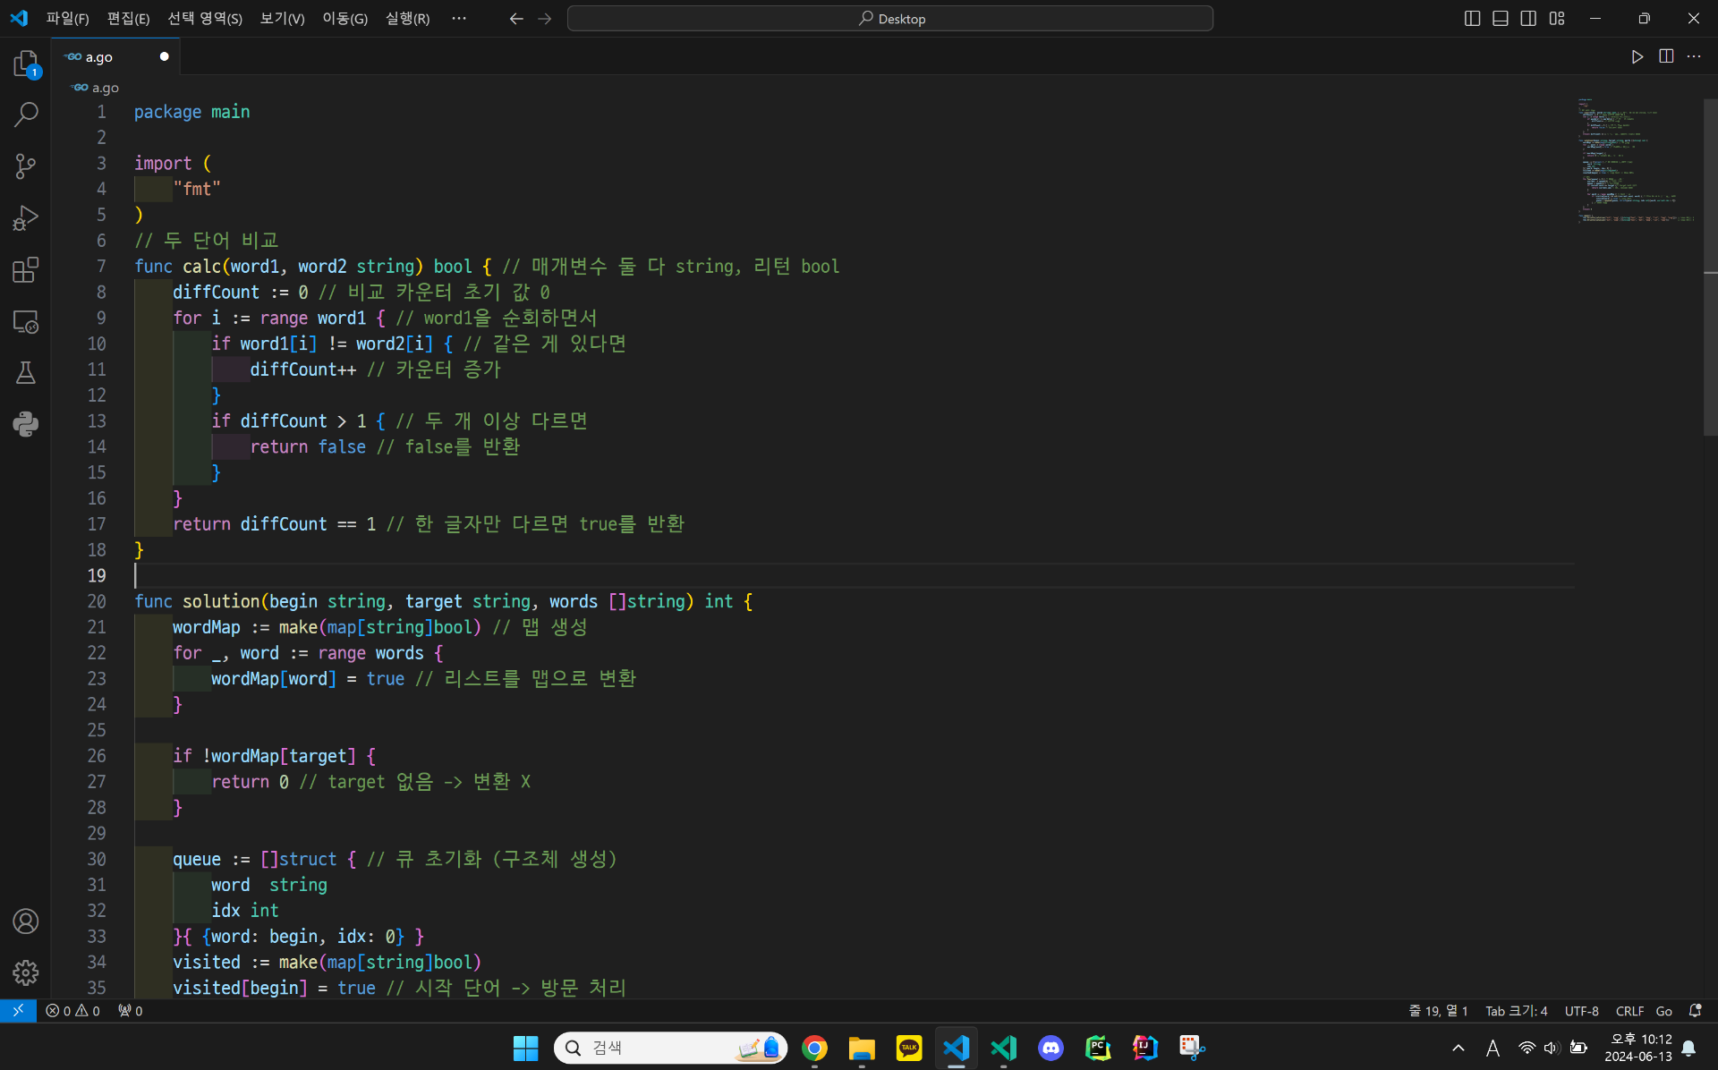Open Discord from the taskbar
Image resolution: width=1718 pixels, height=1070 pixels.
coord(1050,1048)
